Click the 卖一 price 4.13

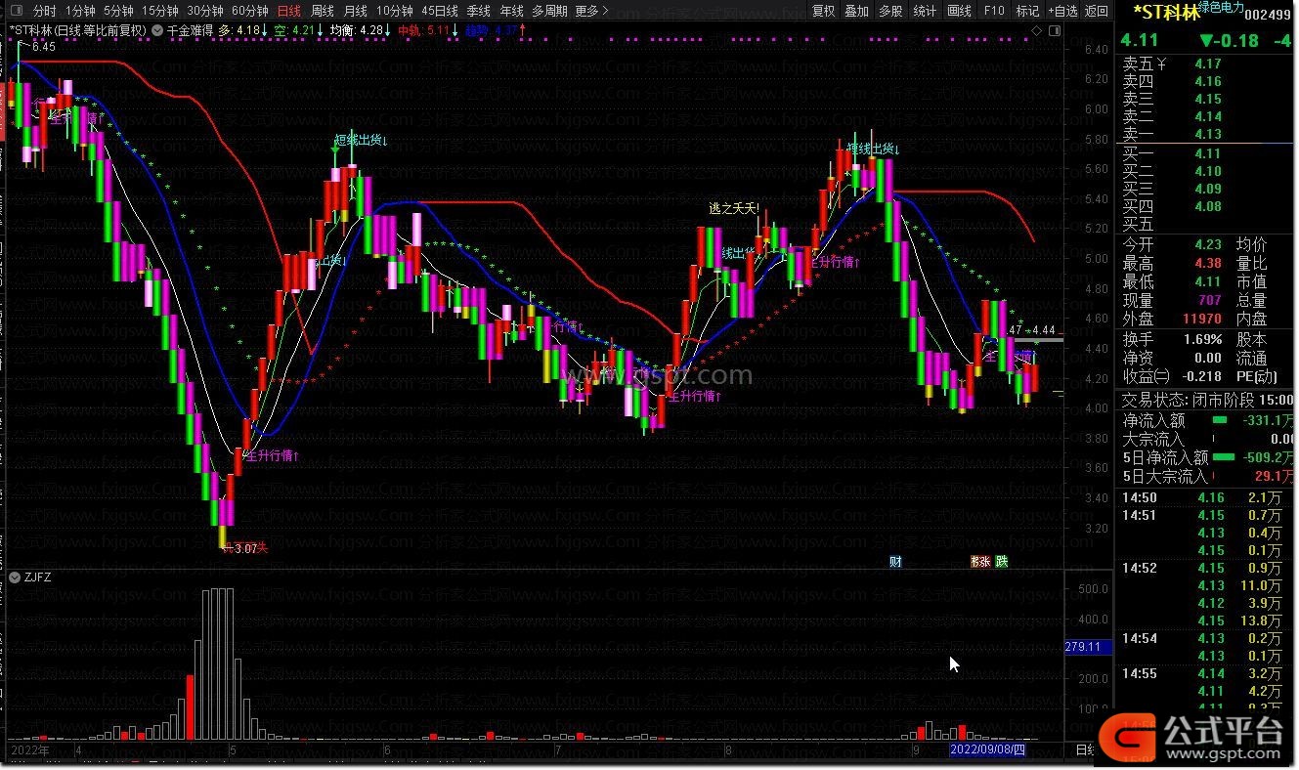coord(1207,134)
